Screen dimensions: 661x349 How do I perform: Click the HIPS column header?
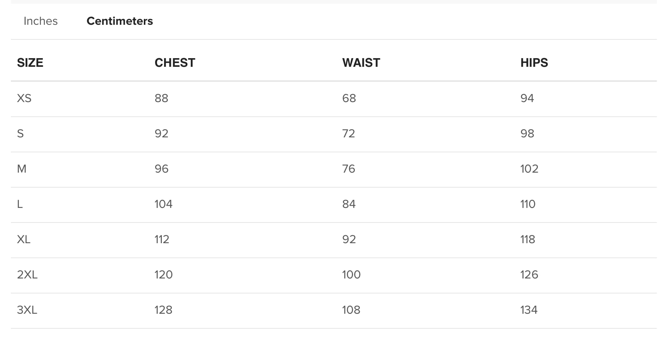[534, 63]
